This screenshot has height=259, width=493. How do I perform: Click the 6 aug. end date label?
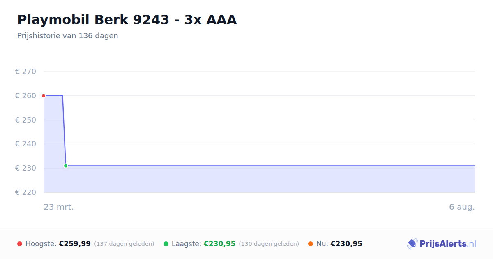pos(462,207)
